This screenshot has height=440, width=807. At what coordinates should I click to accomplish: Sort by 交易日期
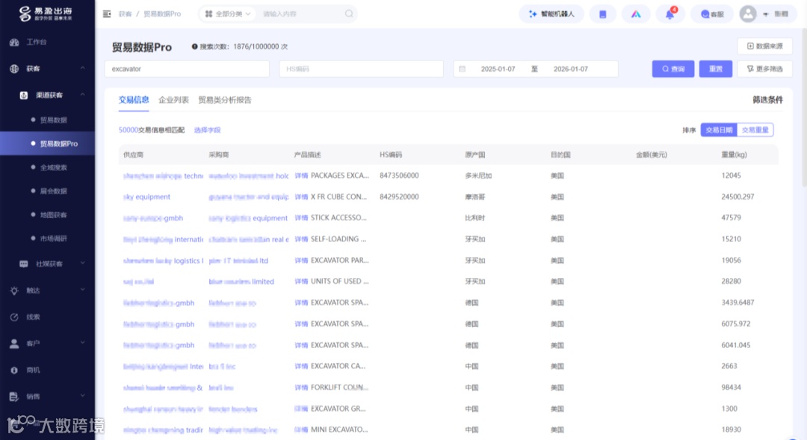tap(719, 130)
